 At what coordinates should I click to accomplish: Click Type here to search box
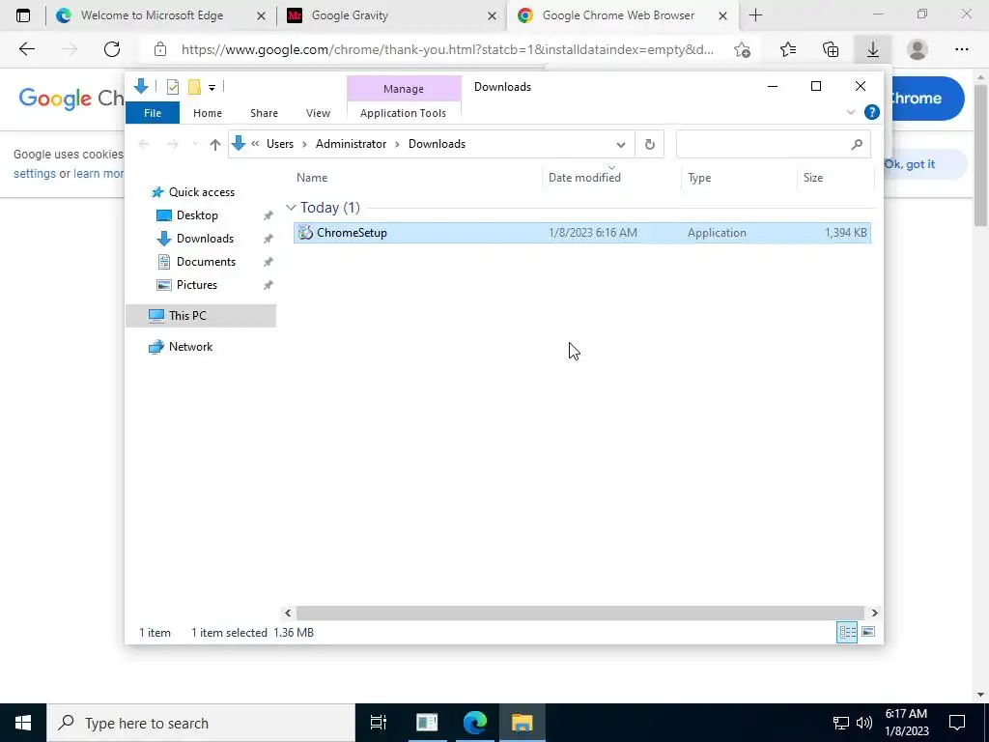coord(201,723)
